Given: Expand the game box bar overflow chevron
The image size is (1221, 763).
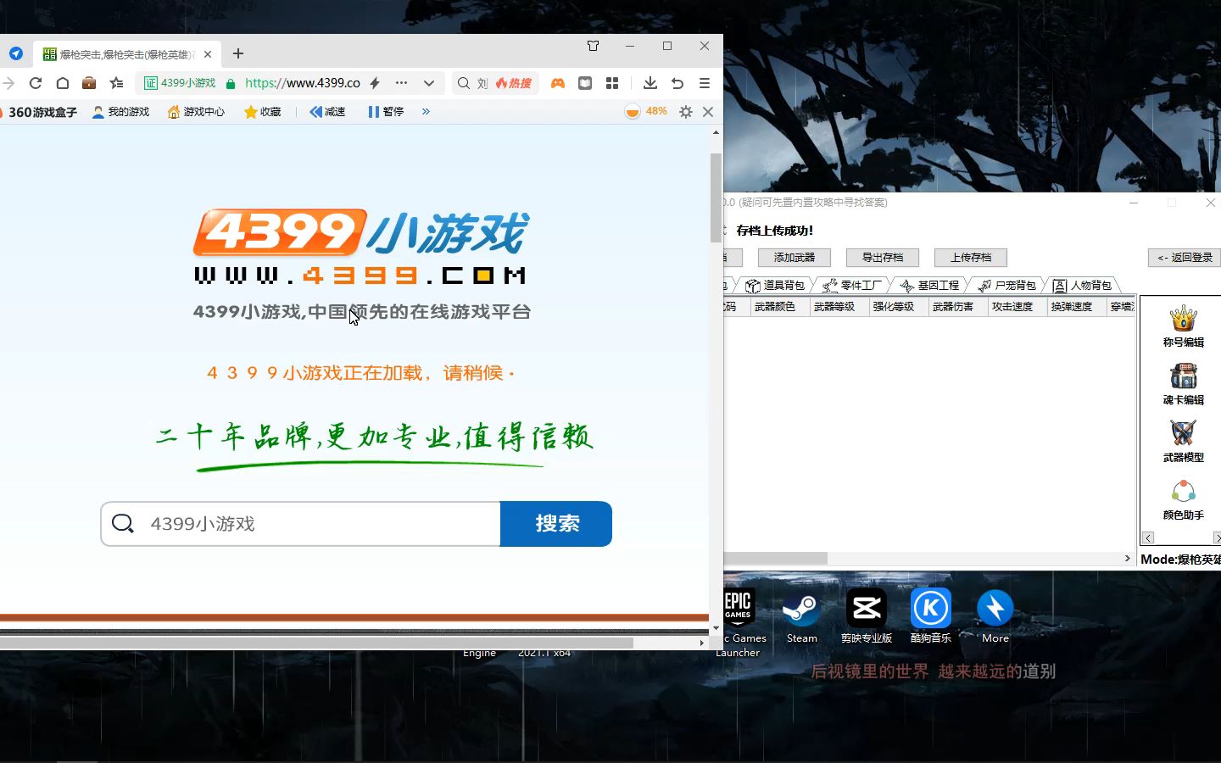Looking at the screenshot, I should click(x=426, y=112).
